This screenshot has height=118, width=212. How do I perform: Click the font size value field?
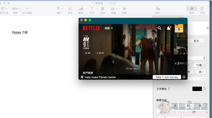click(x=198, y=65)
